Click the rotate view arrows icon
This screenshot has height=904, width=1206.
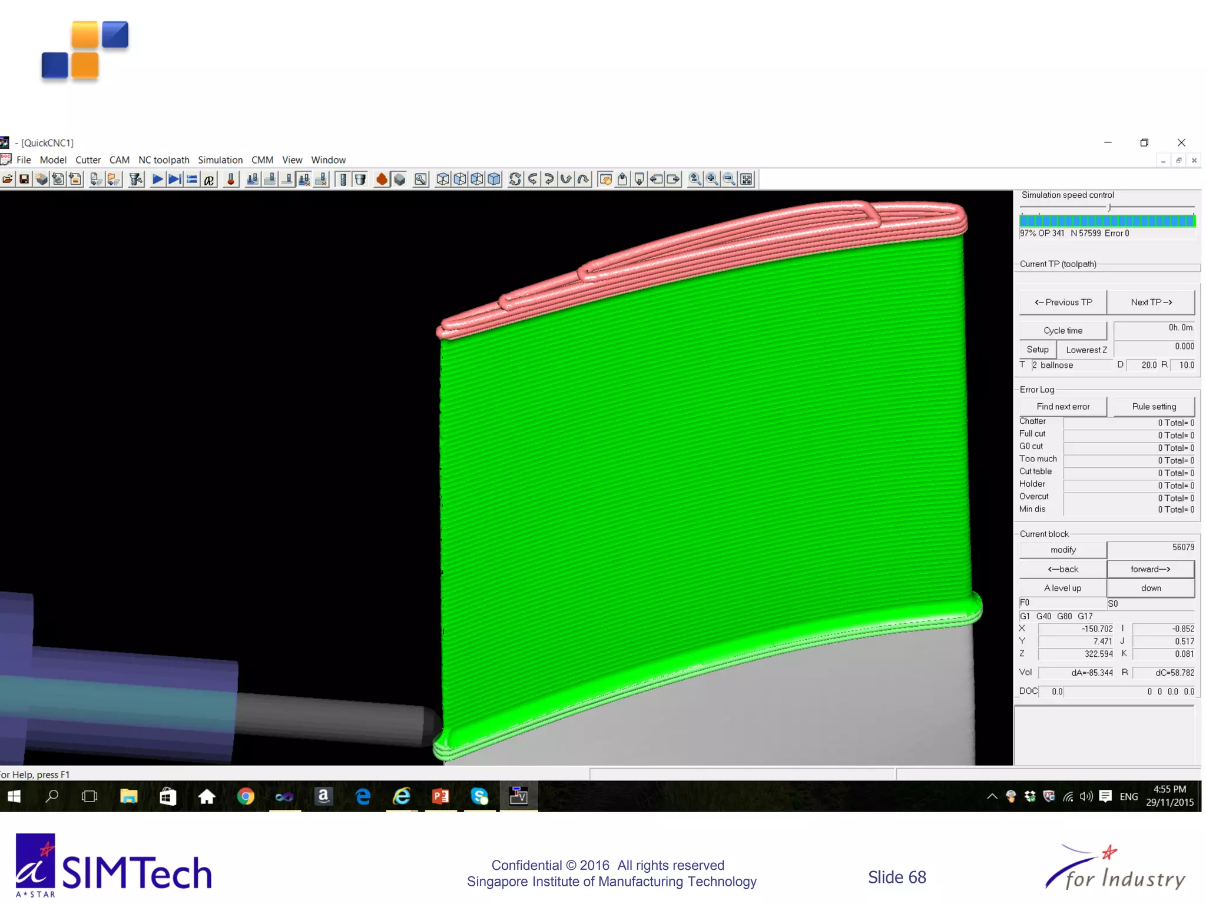click(515, 179)
